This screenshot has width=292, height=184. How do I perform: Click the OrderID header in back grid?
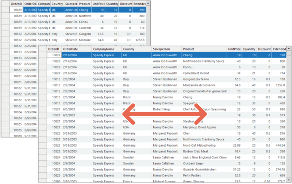pos(16,4)
